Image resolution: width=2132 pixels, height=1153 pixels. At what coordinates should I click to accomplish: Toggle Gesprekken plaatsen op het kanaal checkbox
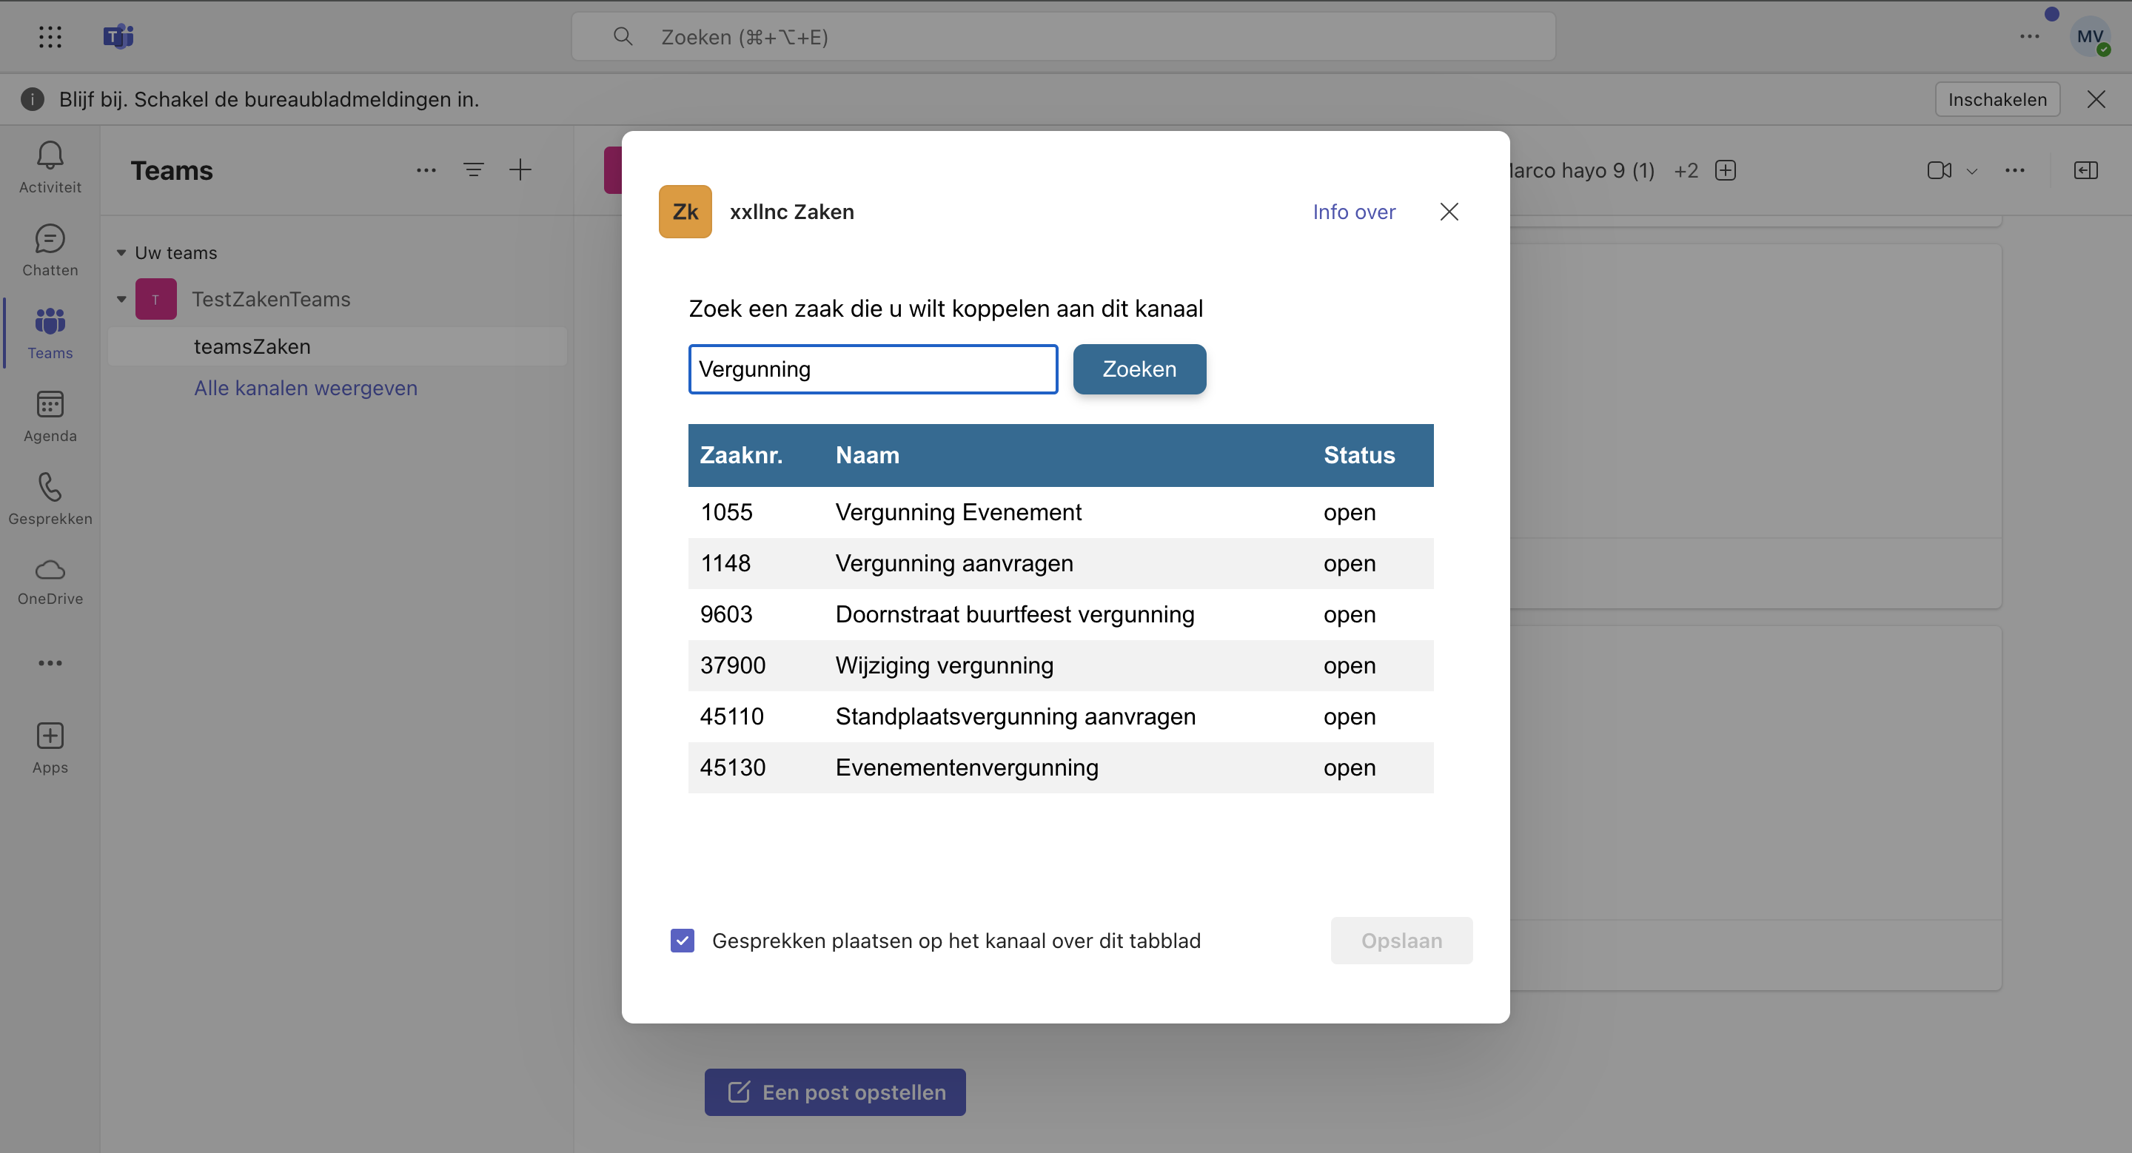point(682,941)
